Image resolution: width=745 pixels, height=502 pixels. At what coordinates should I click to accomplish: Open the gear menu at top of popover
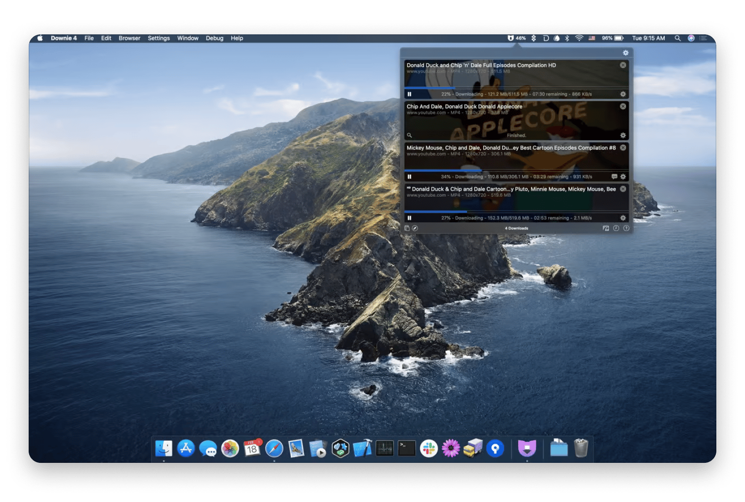pos(626,53)
